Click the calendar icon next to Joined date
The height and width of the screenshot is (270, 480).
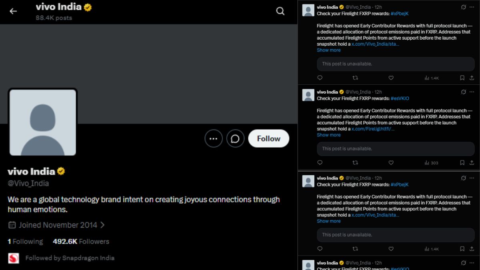click(x=12, y=225)
